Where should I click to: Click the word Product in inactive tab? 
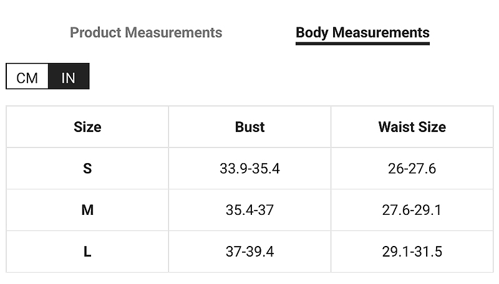coord(95,32)
